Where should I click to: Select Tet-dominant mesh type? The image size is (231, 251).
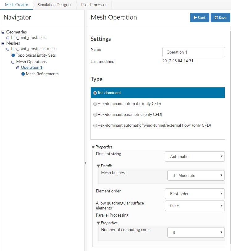95,93
